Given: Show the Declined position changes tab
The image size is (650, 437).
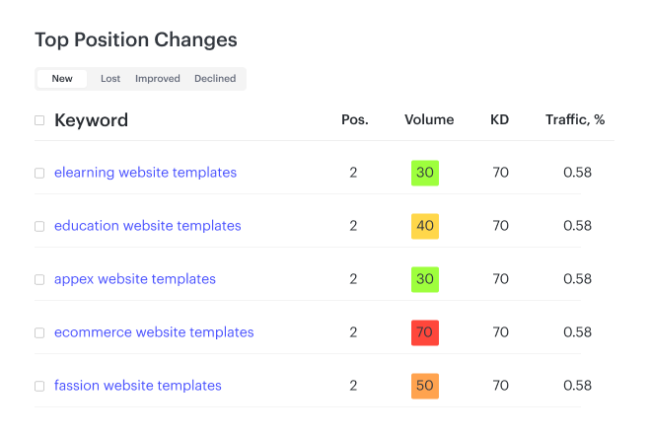Looking at the screenshot, I should coord(215,79).
